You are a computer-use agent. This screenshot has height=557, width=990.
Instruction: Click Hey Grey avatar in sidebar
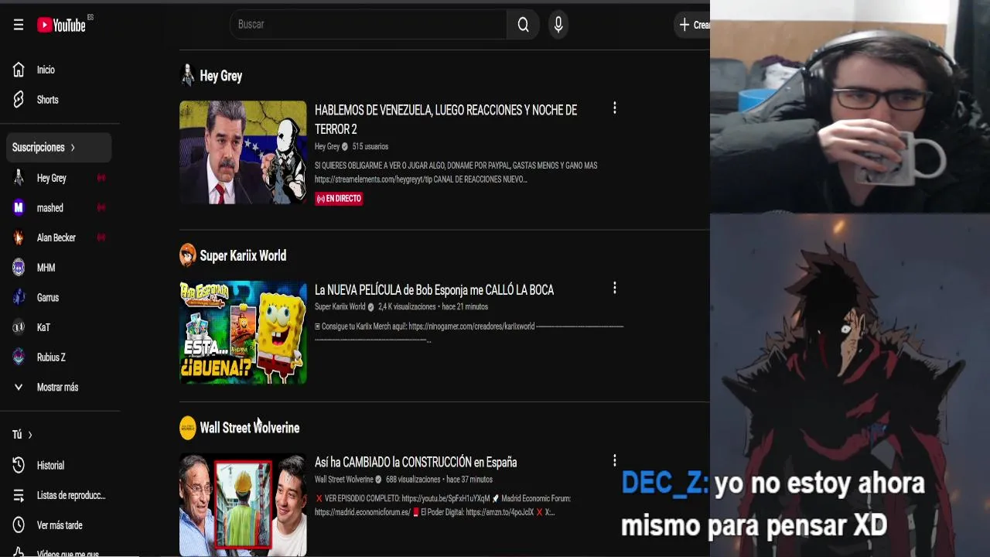point(19,178)
